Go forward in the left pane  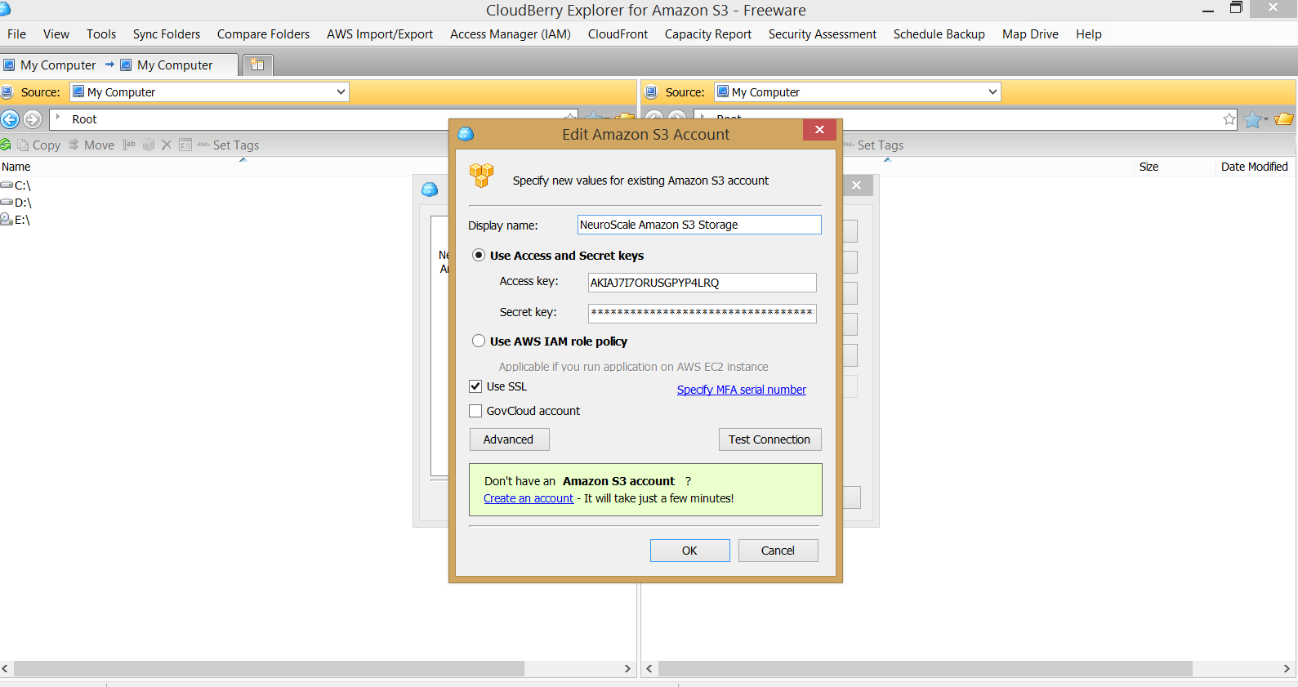[33, 119]
